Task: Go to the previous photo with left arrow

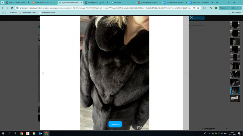Action: click(43, 73)
